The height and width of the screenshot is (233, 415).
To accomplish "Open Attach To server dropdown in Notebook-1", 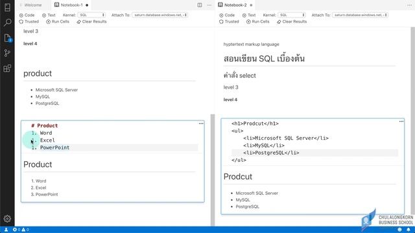I will (x=160, y=15).
